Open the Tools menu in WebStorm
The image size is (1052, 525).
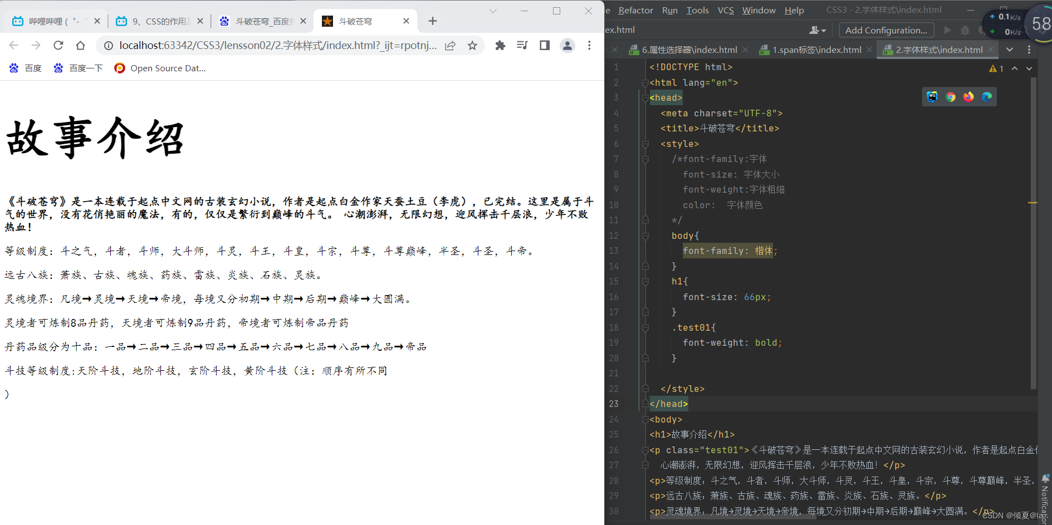click(697, 11)
